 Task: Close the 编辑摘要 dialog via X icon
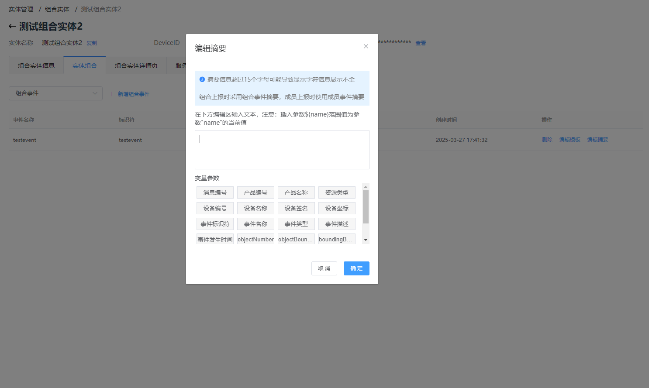click(366, 46)
